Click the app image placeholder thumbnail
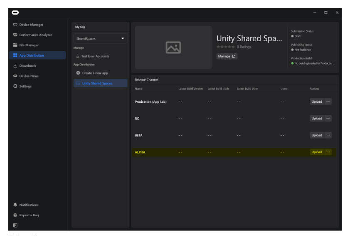The width and height of the screenshot is (350, 238). (173, 47)
